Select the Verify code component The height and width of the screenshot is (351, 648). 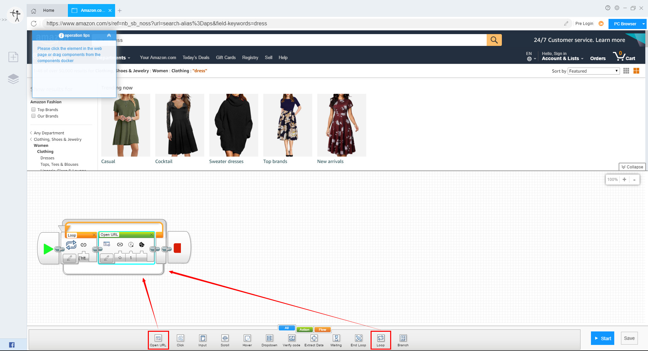[x=292, y=340]
